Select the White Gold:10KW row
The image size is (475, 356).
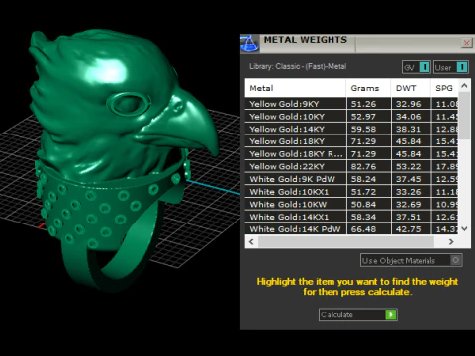pos(351,204)
